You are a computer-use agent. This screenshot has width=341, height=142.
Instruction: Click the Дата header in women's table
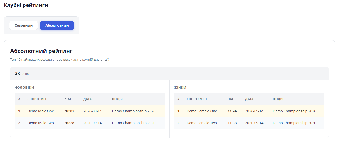click(249, 99)
